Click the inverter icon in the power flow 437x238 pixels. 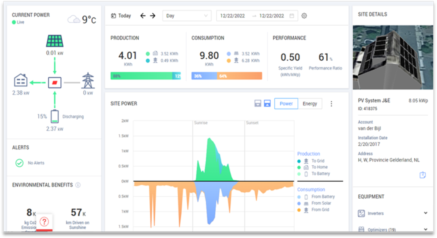[54, 83]
